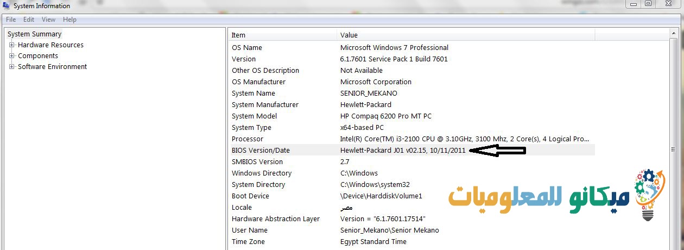Screen dimensions: 684x250
Task: Click the 2.7 SMBIOS value
Action: pos(345,162)
